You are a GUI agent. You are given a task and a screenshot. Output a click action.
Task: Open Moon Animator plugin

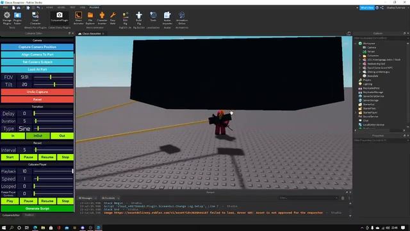click(78, 18)
